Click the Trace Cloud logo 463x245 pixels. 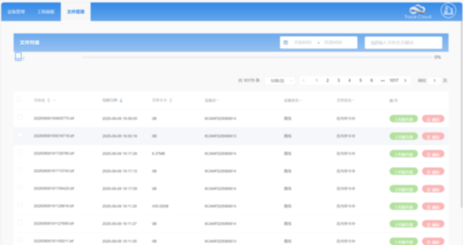[x=418, y=12]
